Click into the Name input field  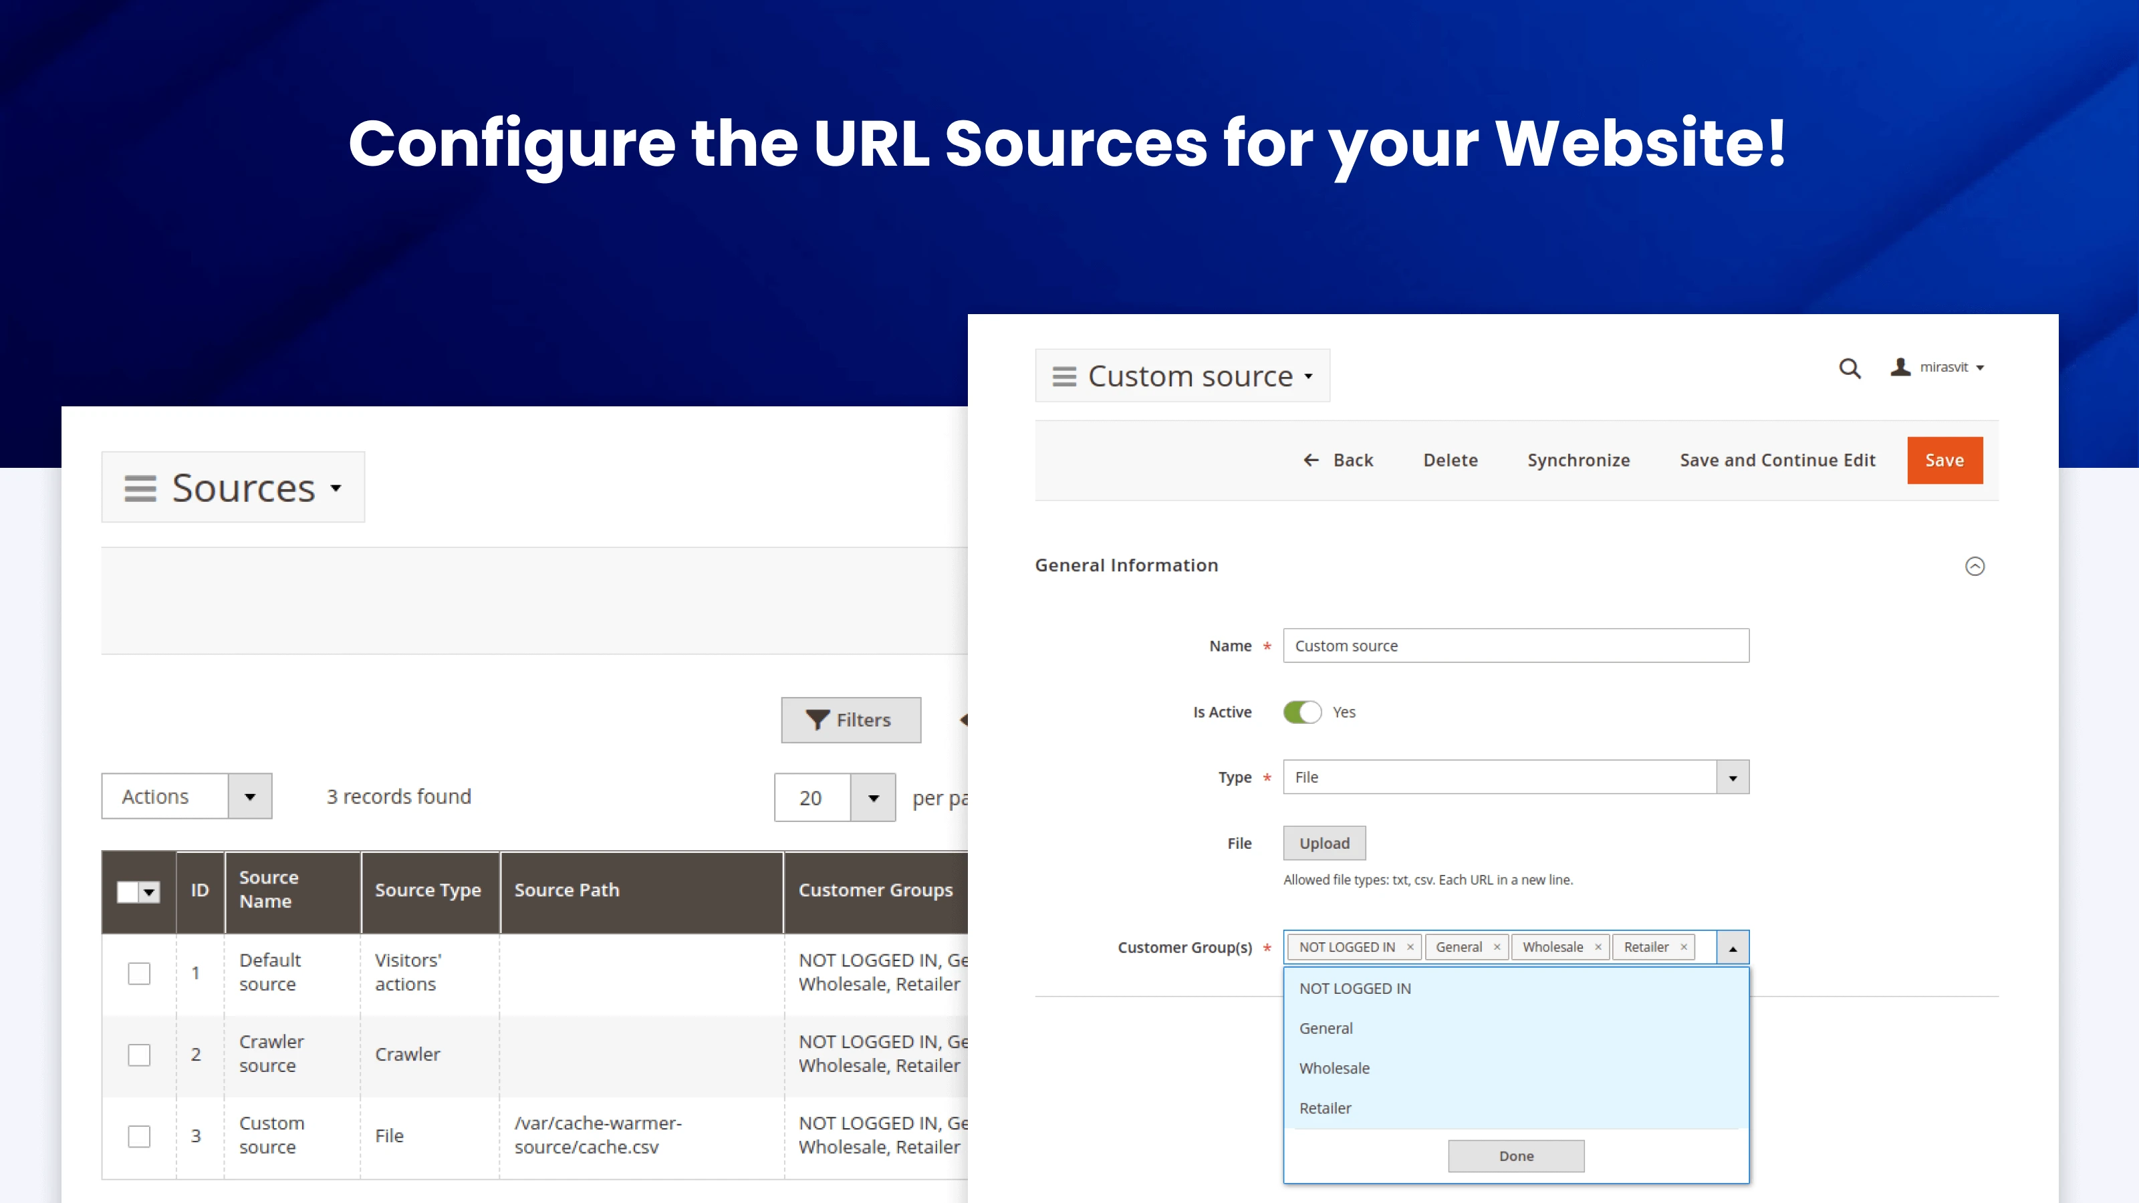coord(1515,646)
